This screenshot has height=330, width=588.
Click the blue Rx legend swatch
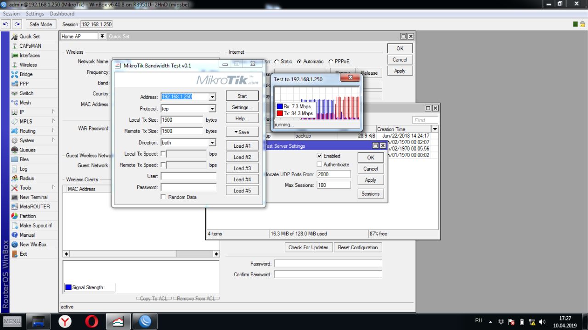coord(280,106)
